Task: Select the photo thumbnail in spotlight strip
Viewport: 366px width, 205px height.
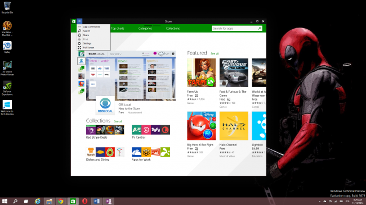Action: pos(81,76)
